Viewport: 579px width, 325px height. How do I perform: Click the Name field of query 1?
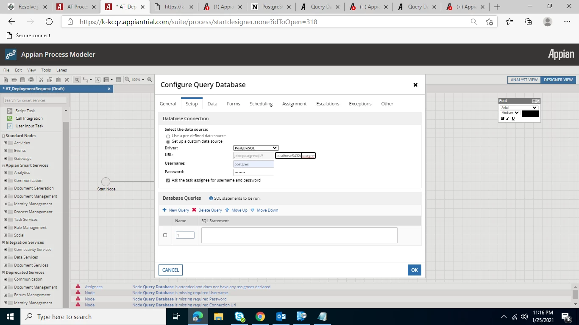click(x=185, y=235)
